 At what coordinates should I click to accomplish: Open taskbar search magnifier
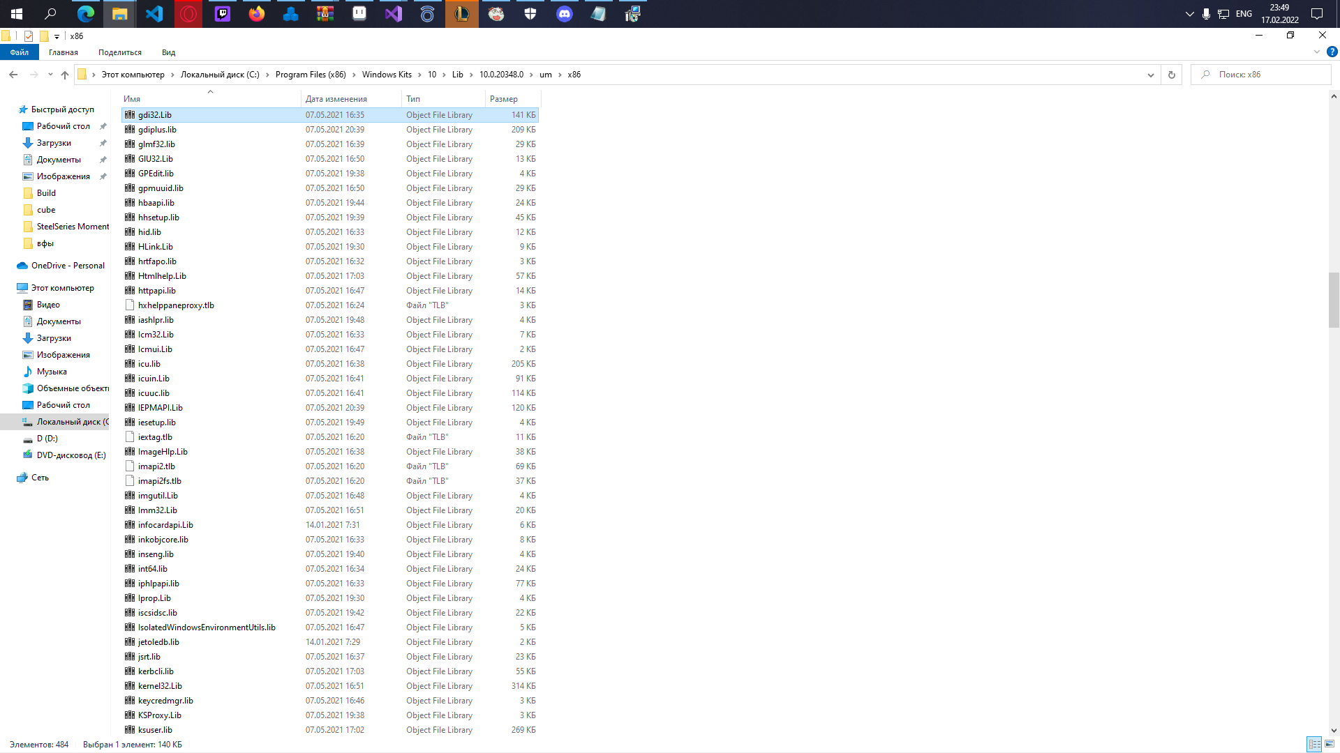[x=51, y=14]
